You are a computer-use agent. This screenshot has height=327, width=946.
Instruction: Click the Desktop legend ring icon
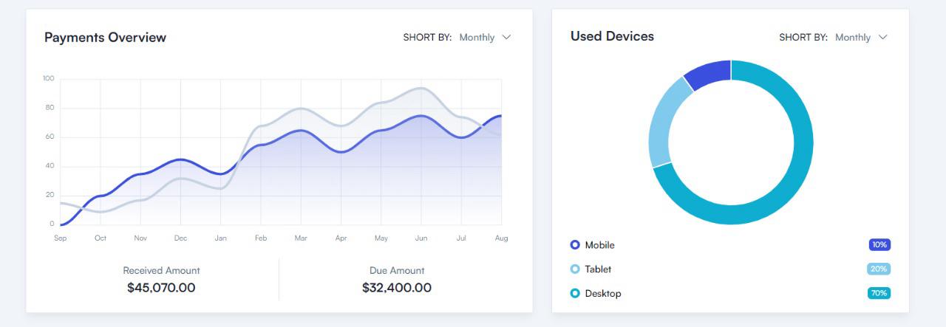[x=575, y=294]
